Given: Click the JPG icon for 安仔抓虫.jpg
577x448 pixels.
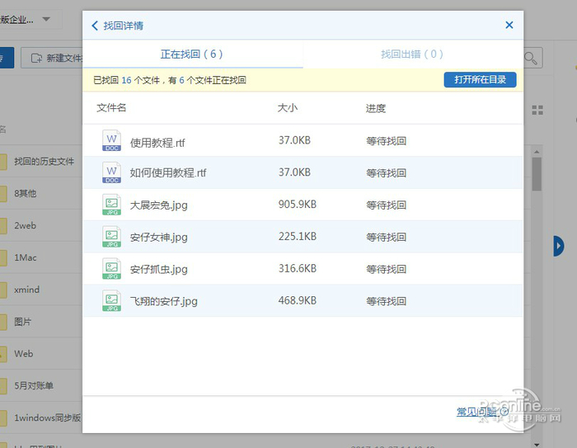Looking at the screenshot, I should click(111, 269).
